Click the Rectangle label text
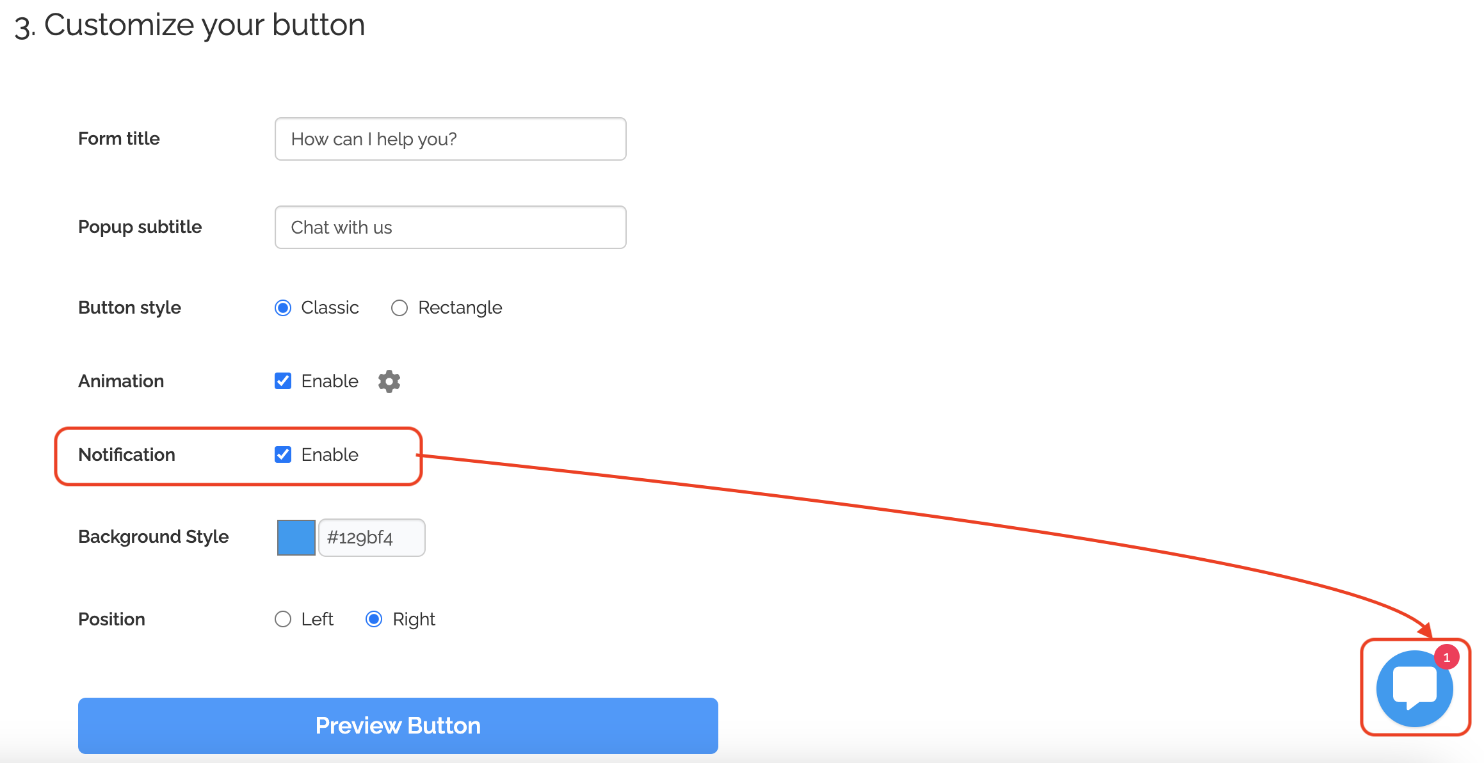Screen dimensions: 1484x763 coord(460,308)
